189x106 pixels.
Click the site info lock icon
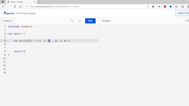27,6
